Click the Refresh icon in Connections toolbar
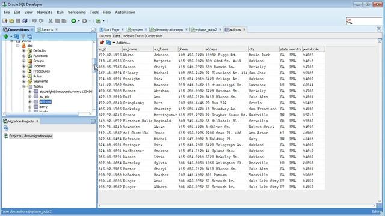 tap(17, 37)
